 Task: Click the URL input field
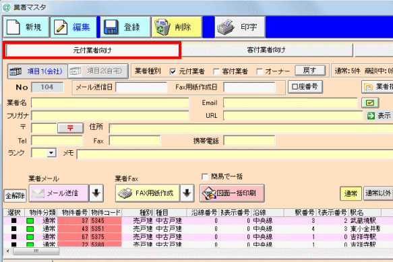(x=293, y=116)
